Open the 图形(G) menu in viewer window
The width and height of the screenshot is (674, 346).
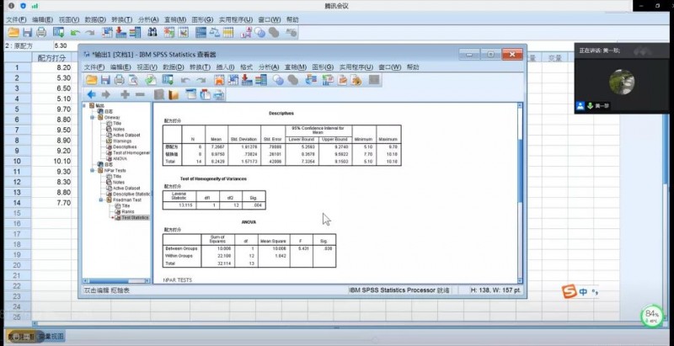coord(322,67)
